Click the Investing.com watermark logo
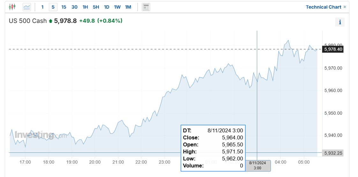Screen dimensions: 358x177 click(41, 135)
